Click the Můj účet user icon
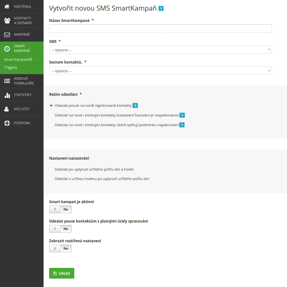The width and height of the screenshot is (287, 287). [7, 109]
